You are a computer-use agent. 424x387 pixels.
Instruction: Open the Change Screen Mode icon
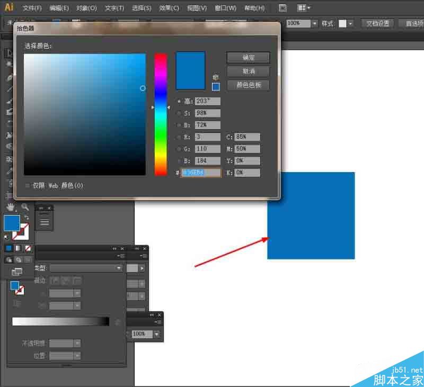tap(17, 272)
